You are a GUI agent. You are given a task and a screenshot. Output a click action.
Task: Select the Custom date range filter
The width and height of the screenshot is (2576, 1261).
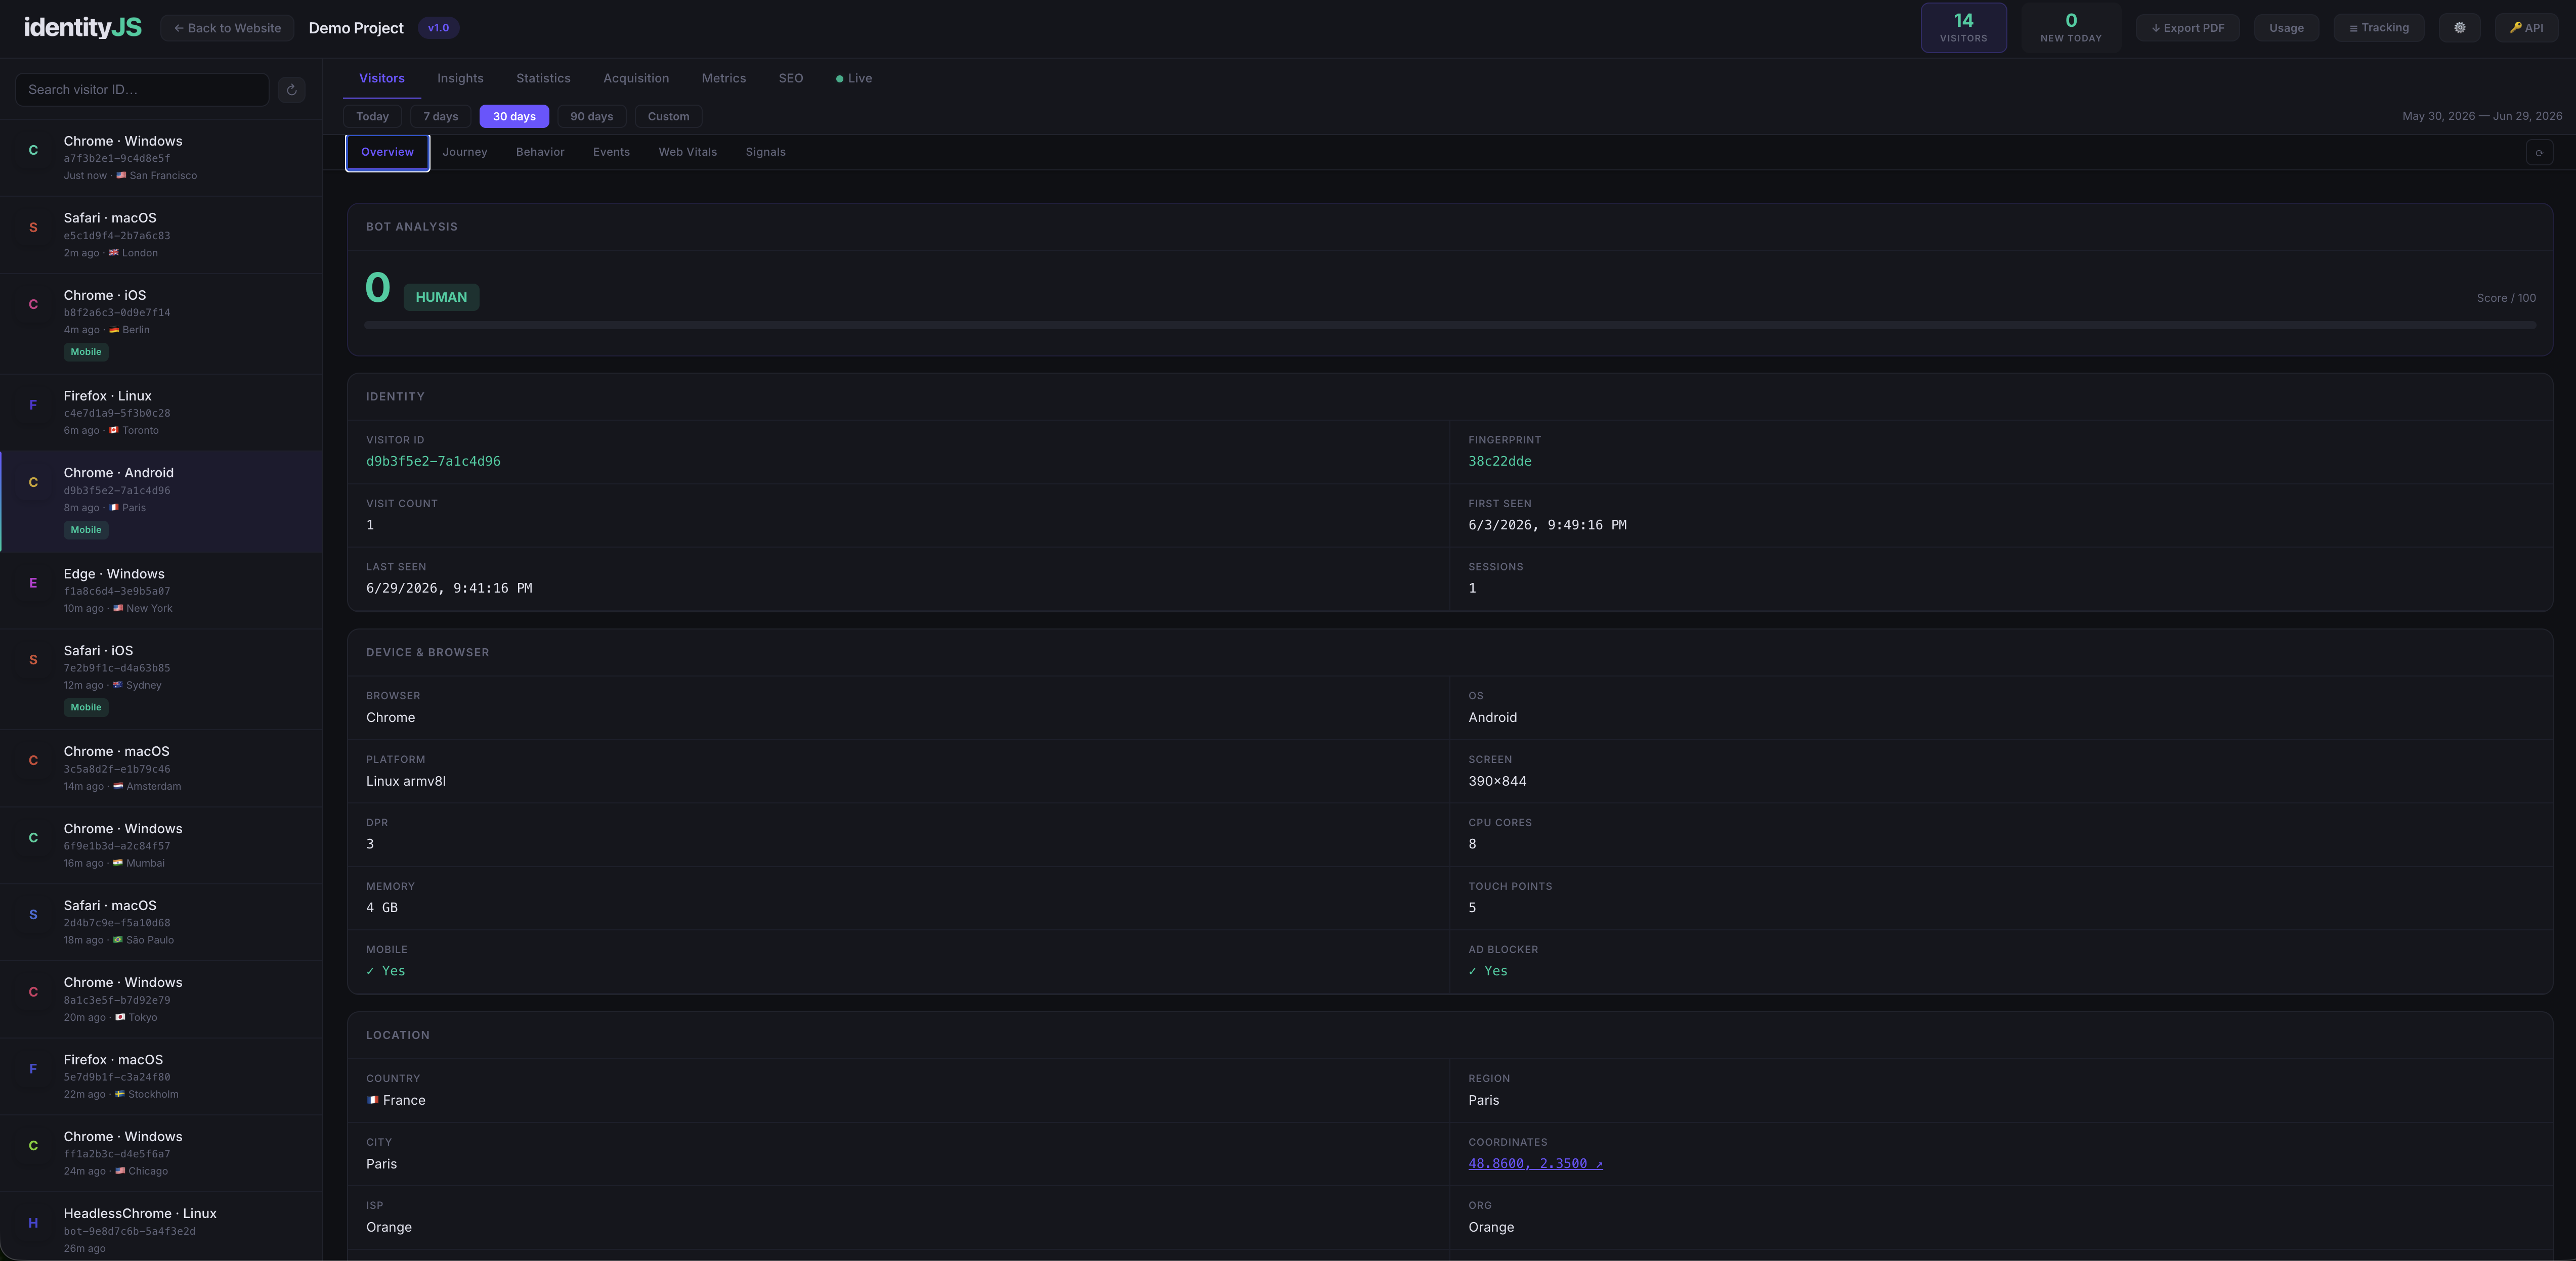point(668,117)
